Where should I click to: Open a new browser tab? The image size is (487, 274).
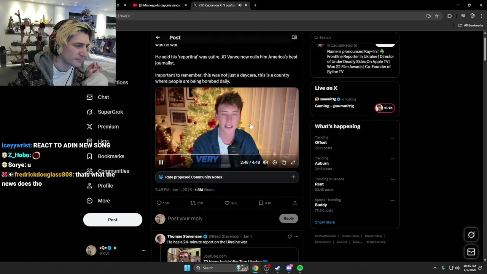pyautogui.click(x=255, y=5)
